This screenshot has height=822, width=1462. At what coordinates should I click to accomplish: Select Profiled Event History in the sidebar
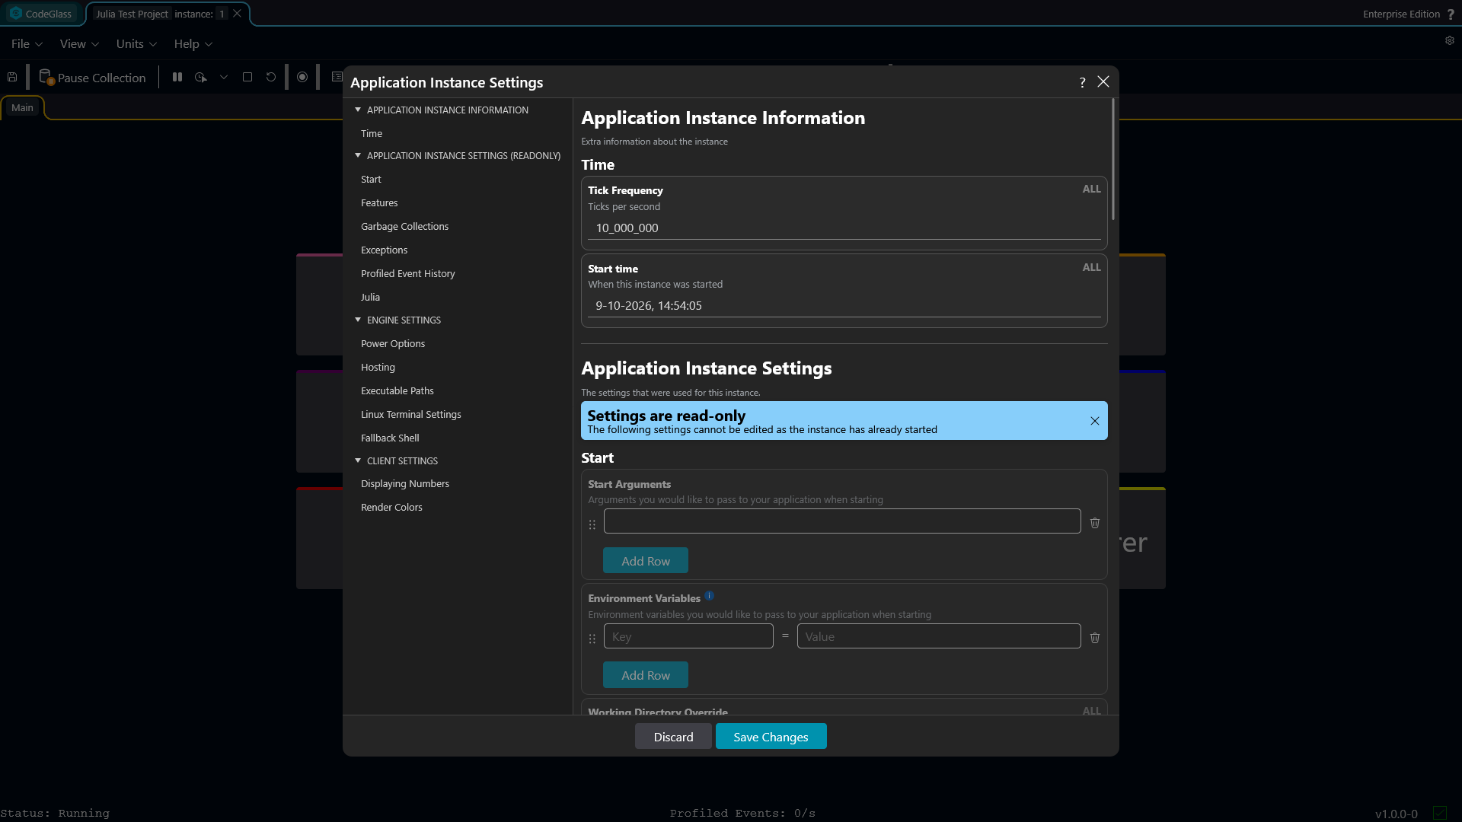407,273
